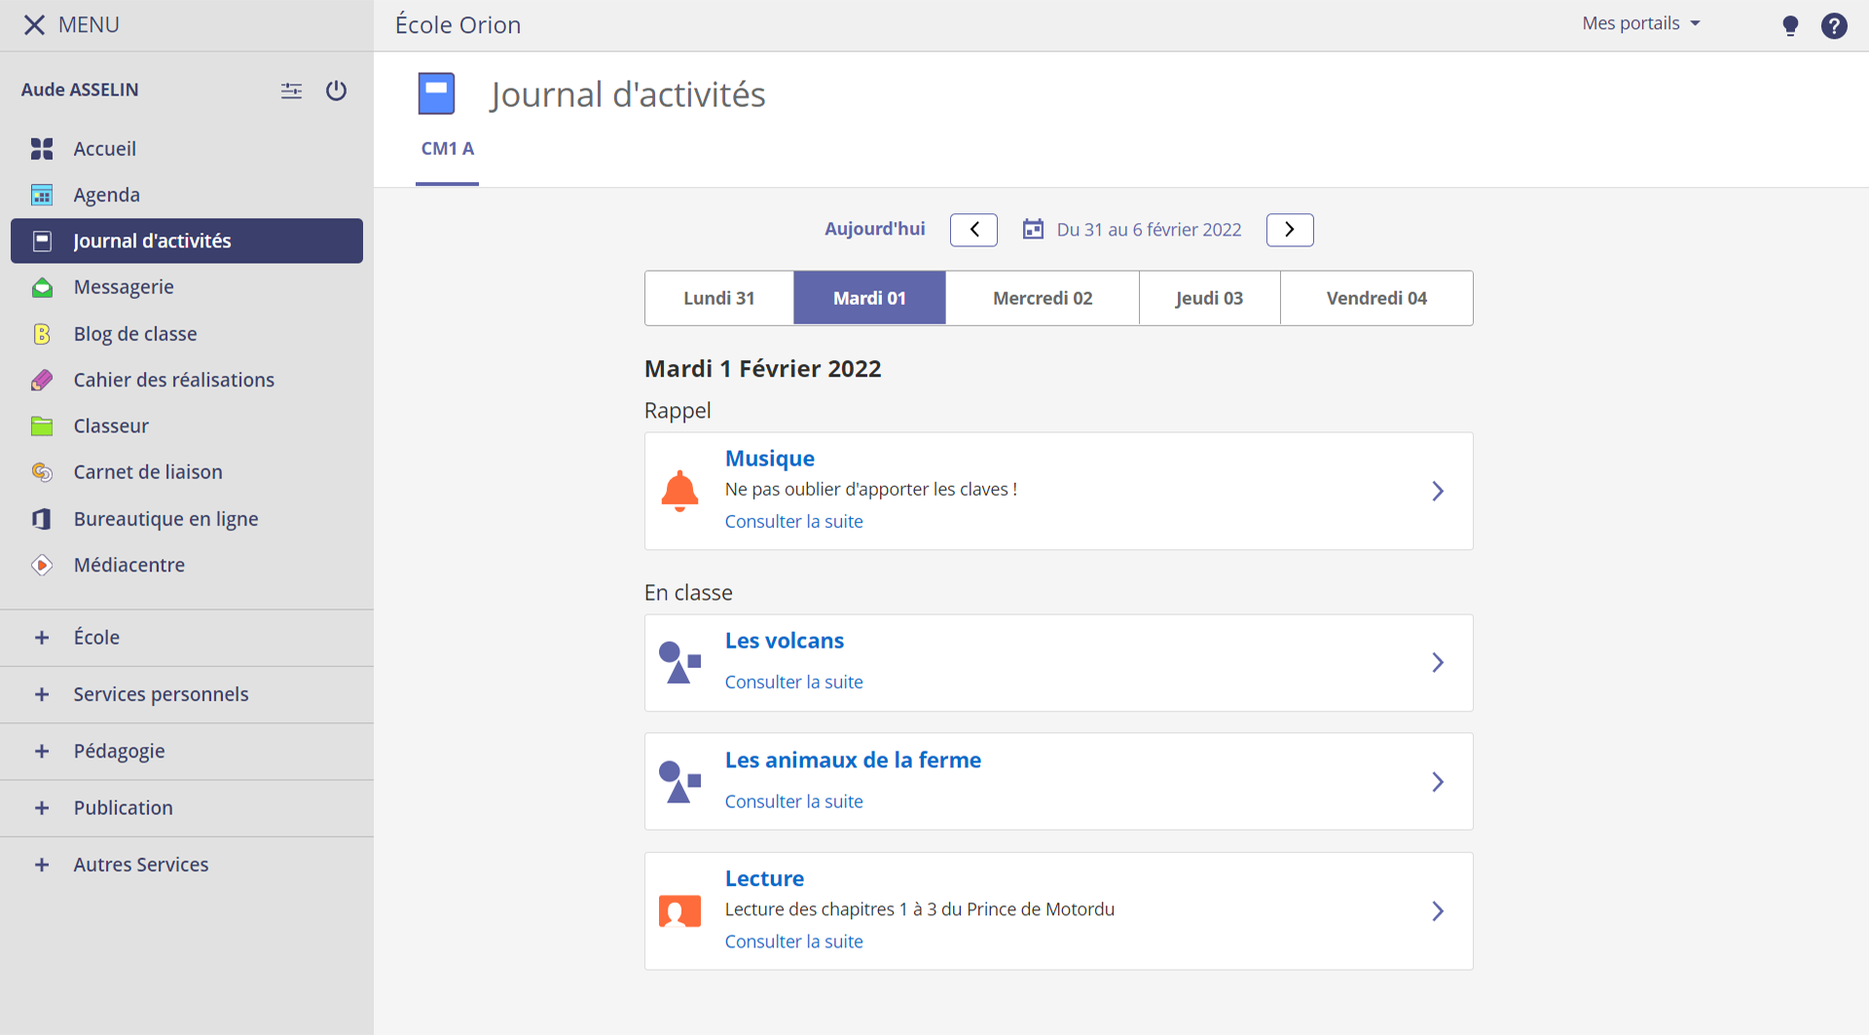Open the Les volcans activity title
Viewport: 1869px width, 1035px height.
coord(784,641)
